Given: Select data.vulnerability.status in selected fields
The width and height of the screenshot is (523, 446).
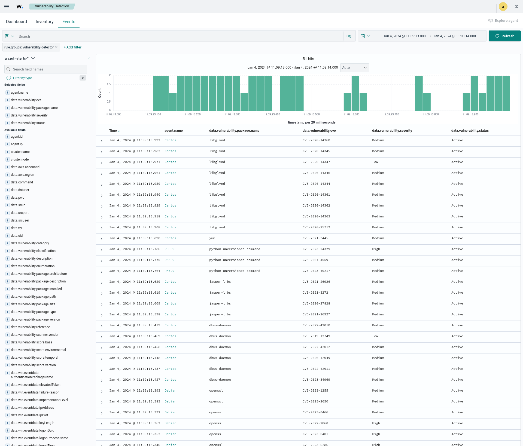Looking at the screenshot, I should 28,123.
